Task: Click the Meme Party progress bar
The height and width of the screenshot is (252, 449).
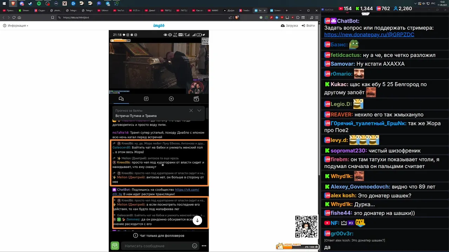Action: point(297,246)
